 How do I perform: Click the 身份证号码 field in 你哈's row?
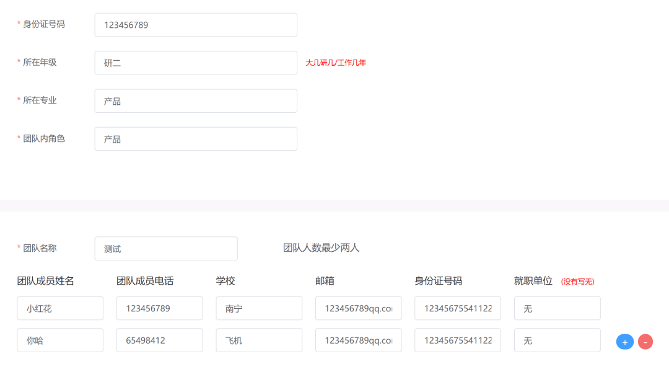(457, 340)
